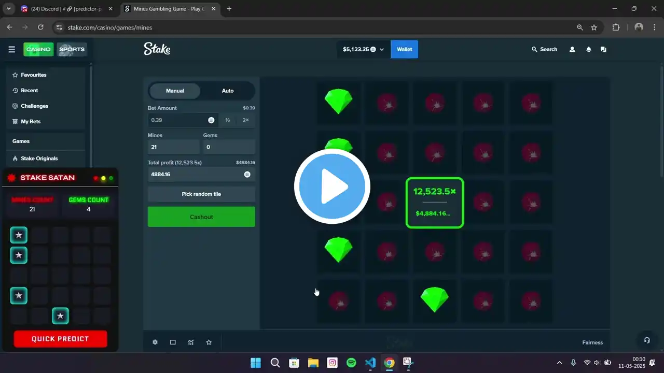664x373 pixels.
Task: Select the Auto betting mode
Action: (x=228, y=91)
